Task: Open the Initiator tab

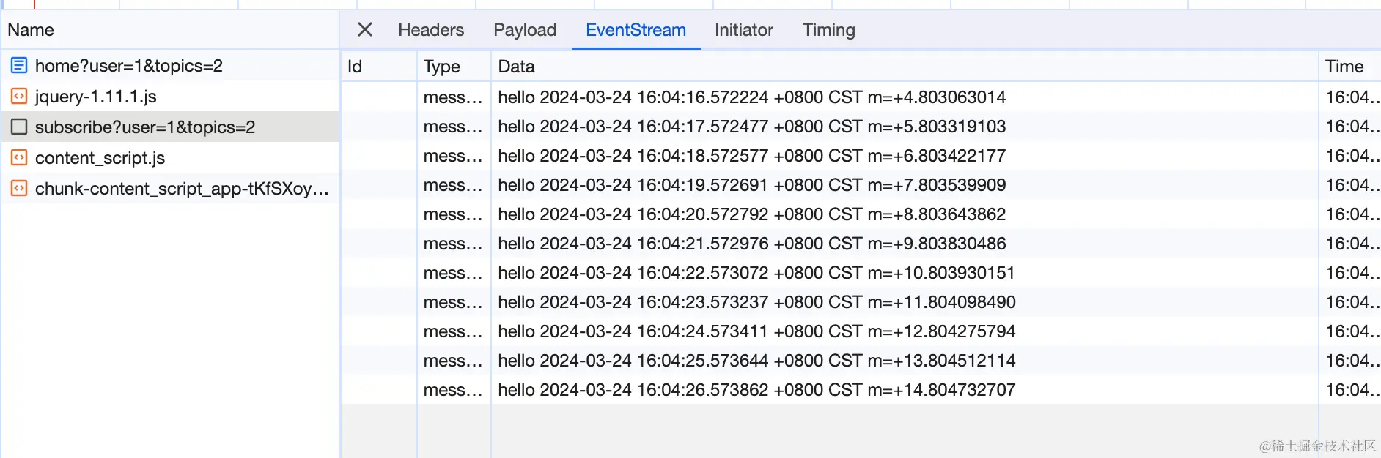Action: 743,30
